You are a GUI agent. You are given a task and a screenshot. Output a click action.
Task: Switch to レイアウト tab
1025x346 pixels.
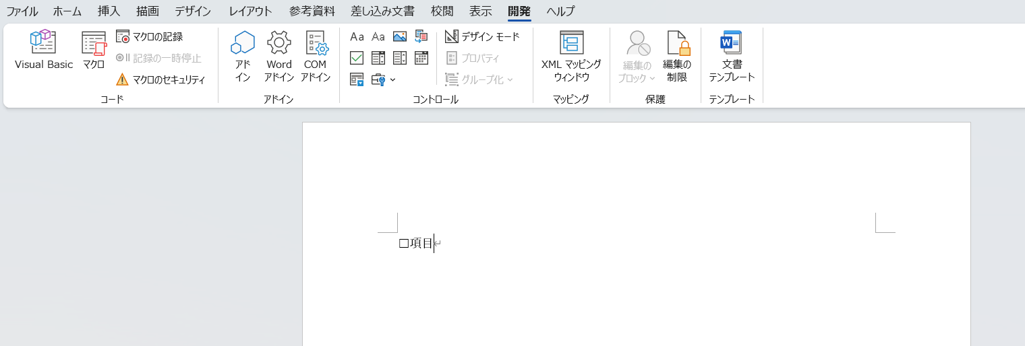[x=251, y=11]
